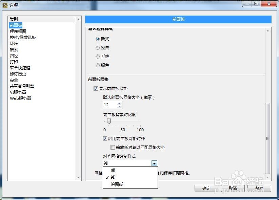Image resolution: width=279 pixels, height=200 pixels.
Task: Select 程序框图 category
Action: click(18, 31)
